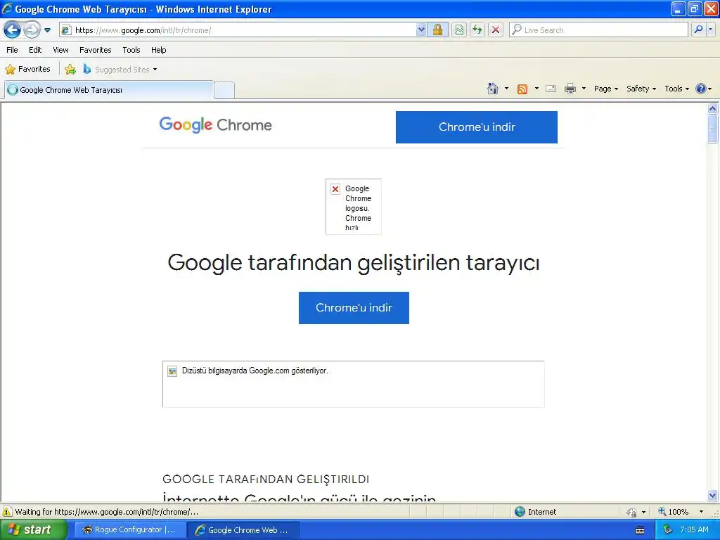
Task: Add page to Favorites Bar icon
Action: click(x=70, y=70)
